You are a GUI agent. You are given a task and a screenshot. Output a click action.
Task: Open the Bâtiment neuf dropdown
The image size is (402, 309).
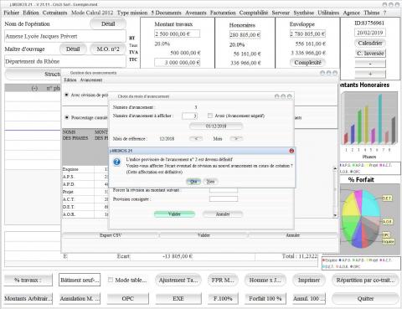point(80,280)
